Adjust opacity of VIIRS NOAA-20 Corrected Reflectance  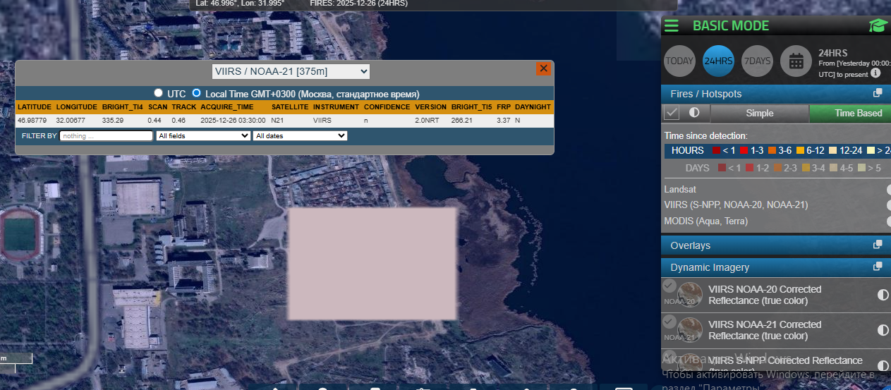tap(883, 295)
